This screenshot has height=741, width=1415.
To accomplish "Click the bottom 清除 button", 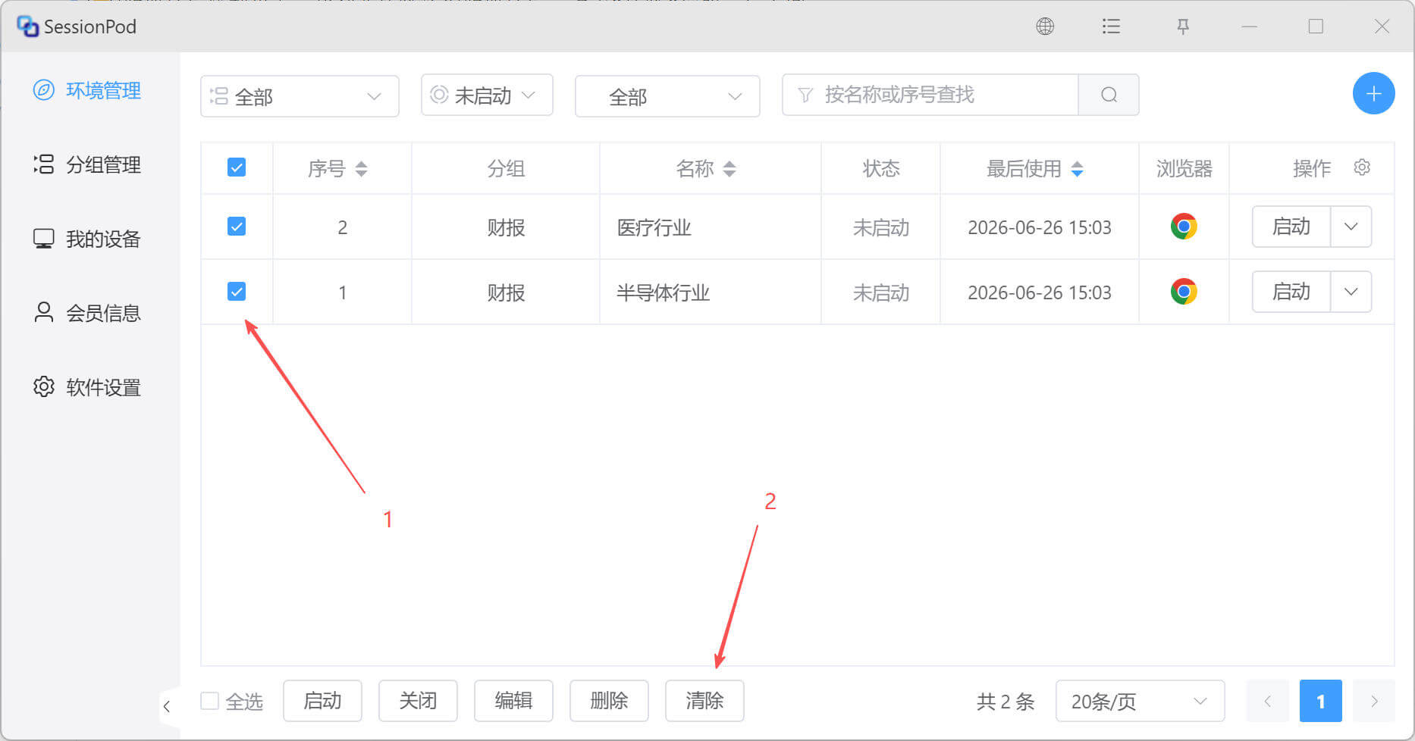I will click(x=704, y=701).
